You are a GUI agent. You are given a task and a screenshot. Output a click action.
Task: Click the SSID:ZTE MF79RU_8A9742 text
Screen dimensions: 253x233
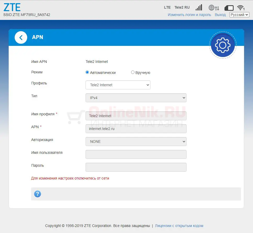(x=27, y=15)
